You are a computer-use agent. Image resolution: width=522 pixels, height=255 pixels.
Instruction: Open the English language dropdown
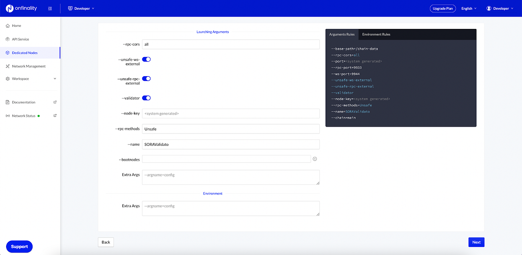pos(469,8)
